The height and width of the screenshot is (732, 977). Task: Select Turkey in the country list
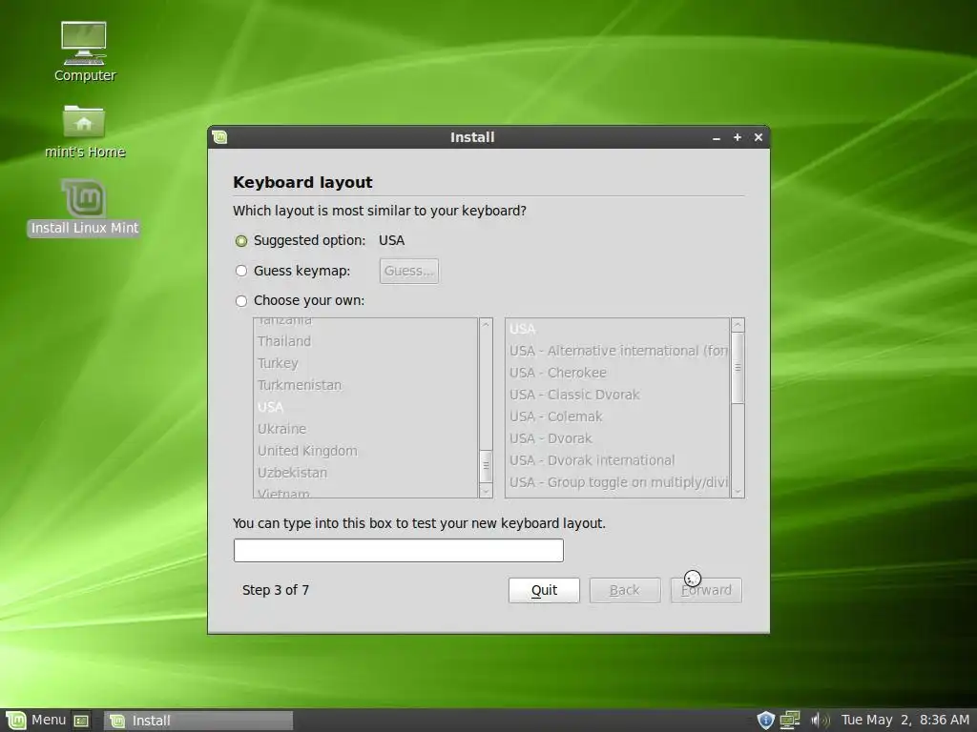pyautogui.click(x=365, y=363)
